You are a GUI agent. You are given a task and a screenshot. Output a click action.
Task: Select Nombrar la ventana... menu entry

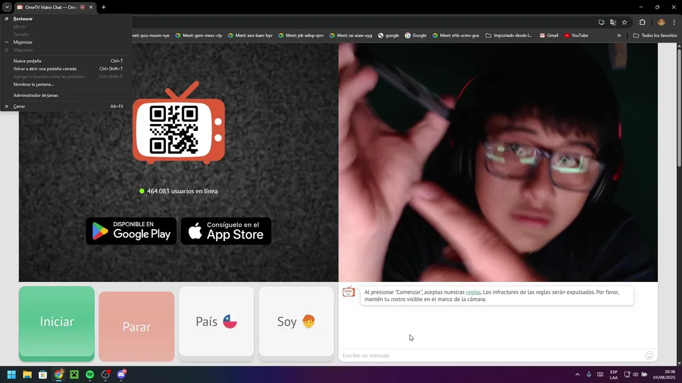pyautogui.click(x=66, y=84)
